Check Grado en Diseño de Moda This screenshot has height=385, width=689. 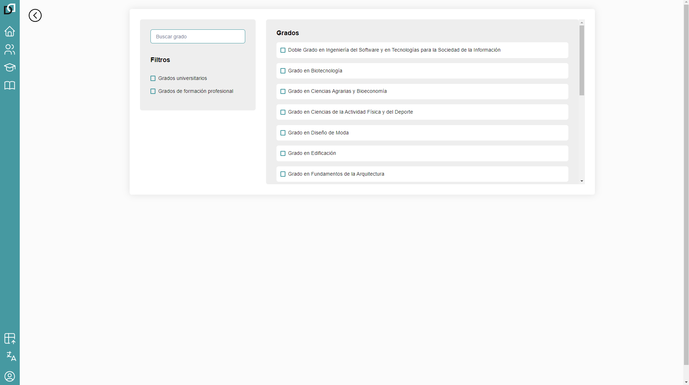[x=283, y=133]
